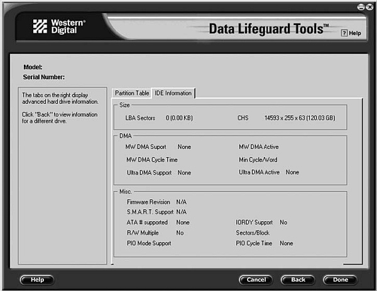377x291 pixels.
Task: Click the LBA Sectors value 0 (0.00 KB)
Action: click(179, 118)
